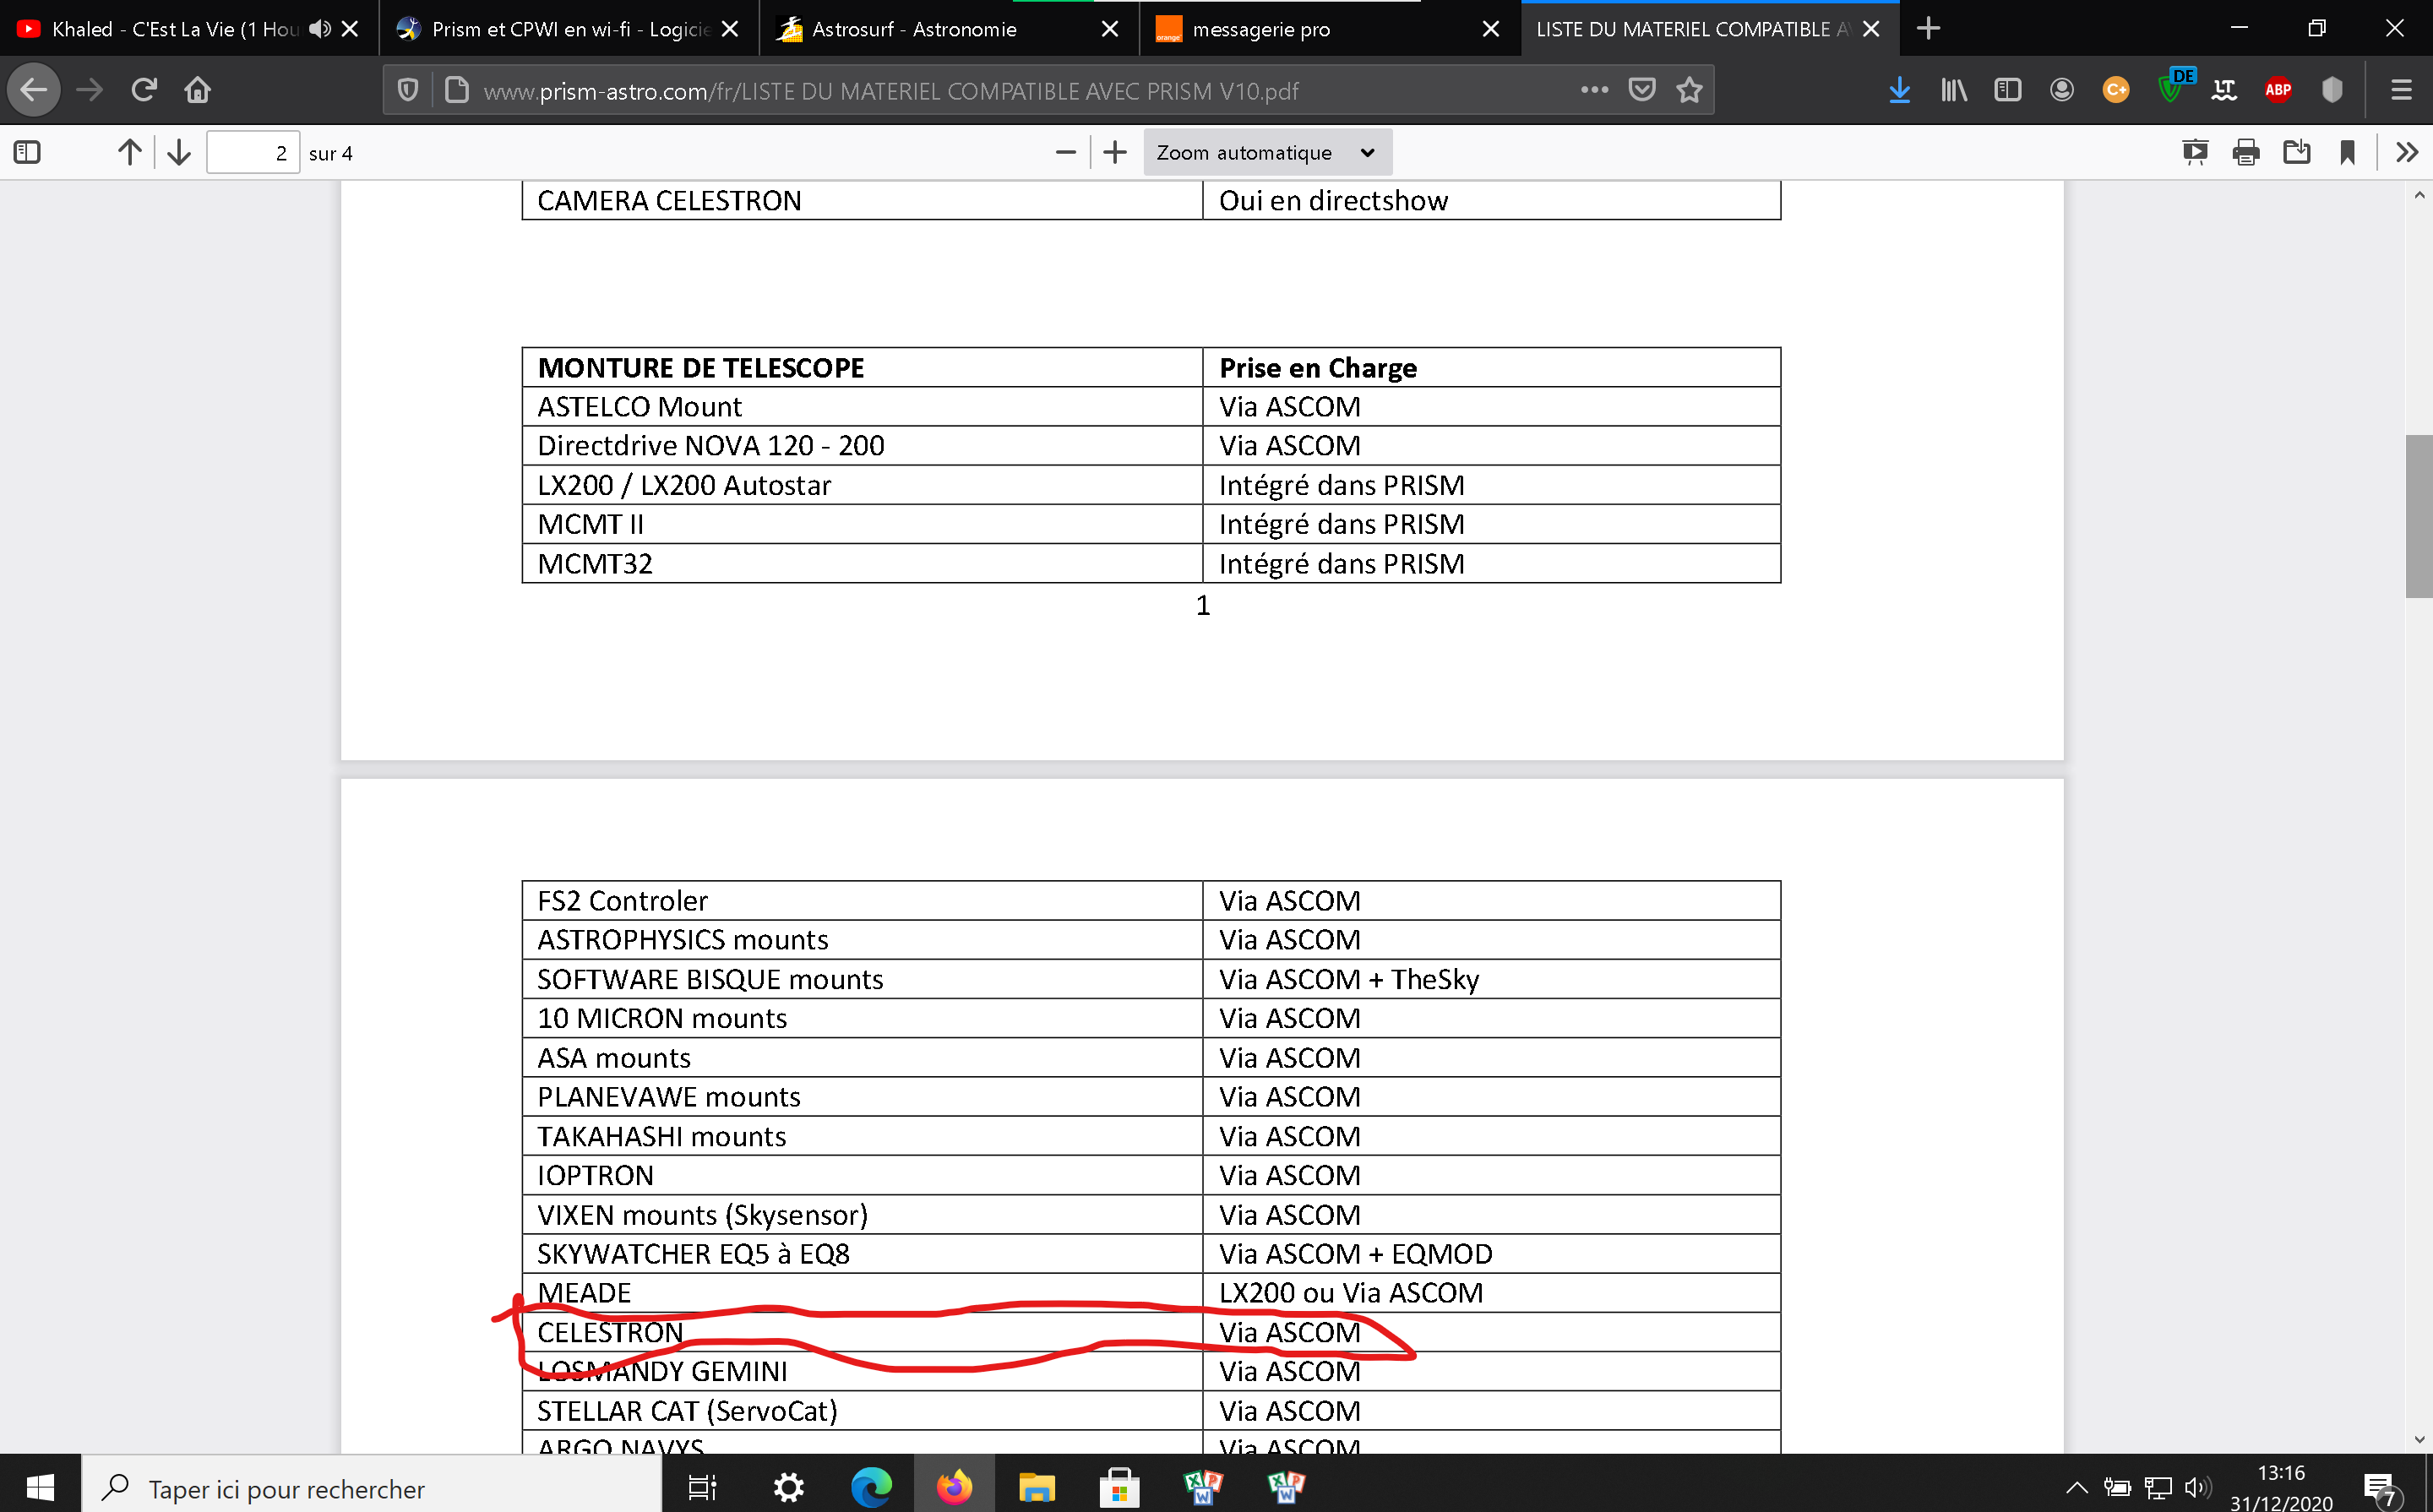2433x1512 pixels.
Task: Toggle the Adblock Plus extension icon
Action: 2277,90
